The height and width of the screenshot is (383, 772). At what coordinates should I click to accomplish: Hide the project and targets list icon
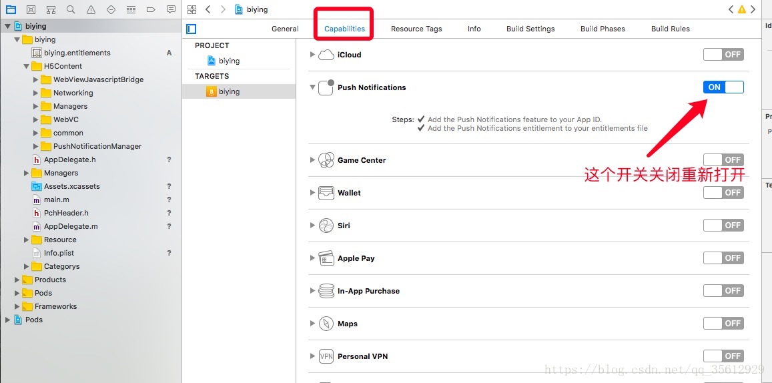tap(191, 29)
